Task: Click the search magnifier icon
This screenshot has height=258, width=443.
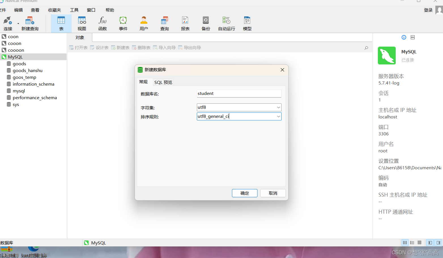Action: coord(366,48)
